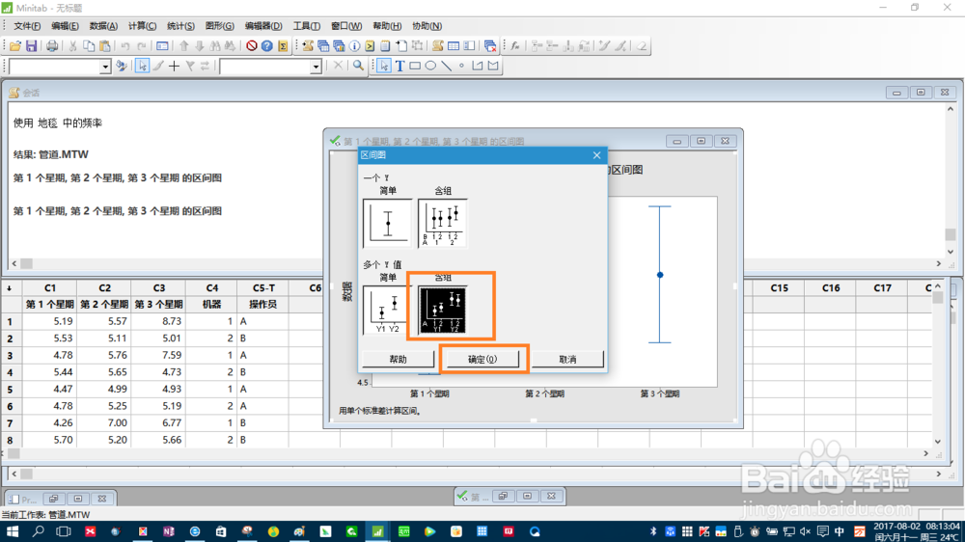
Task: Click row 5 header in the worksheet
Action: [10, 390]
